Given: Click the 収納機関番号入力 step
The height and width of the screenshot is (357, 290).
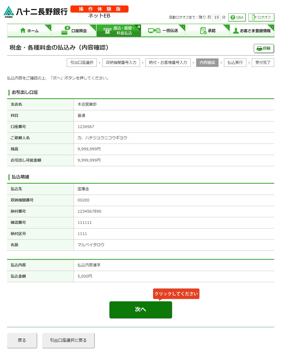Looking at the screenshot, I should pyautogui.click(x=121, y=63).
